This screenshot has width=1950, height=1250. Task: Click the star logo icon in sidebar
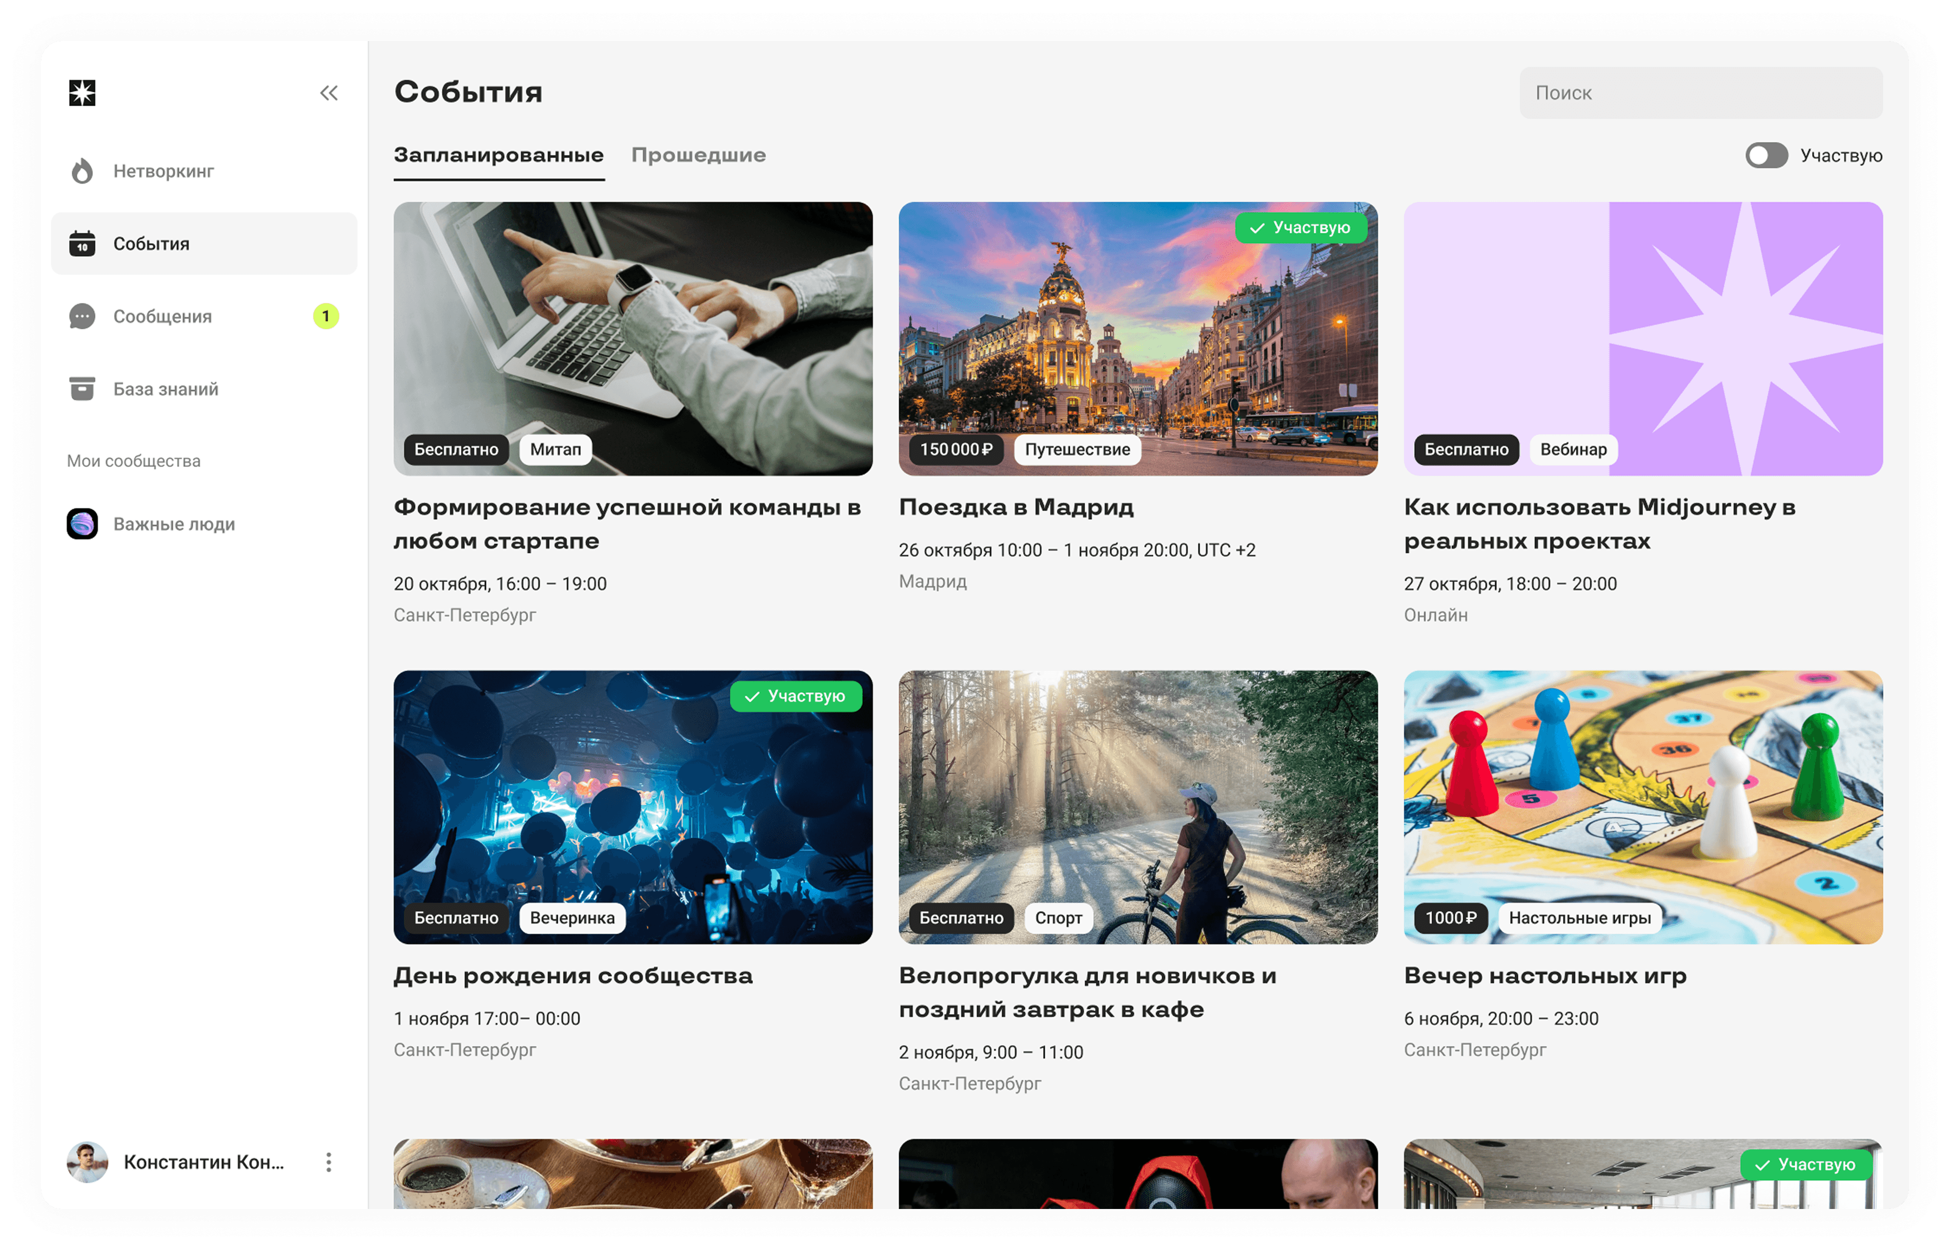(x=82, y=92)
